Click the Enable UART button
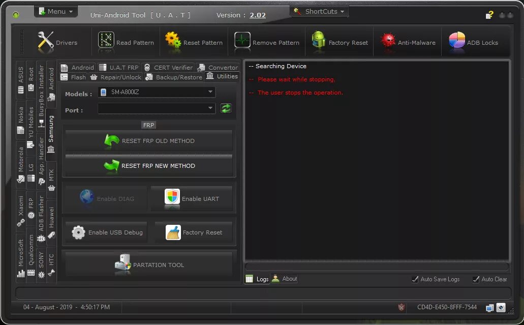The width and height of the screenshot is (524, 325). 192,198
